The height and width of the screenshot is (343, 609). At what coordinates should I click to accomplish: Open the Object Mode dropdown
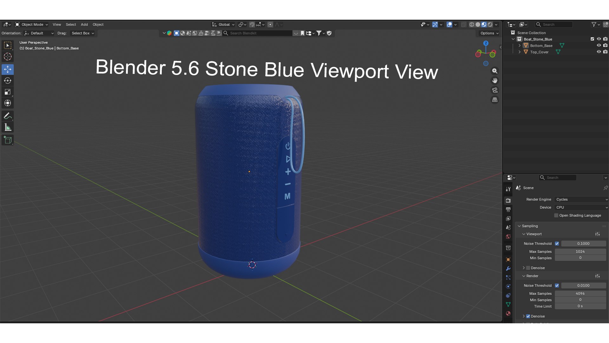click(31, 24)
